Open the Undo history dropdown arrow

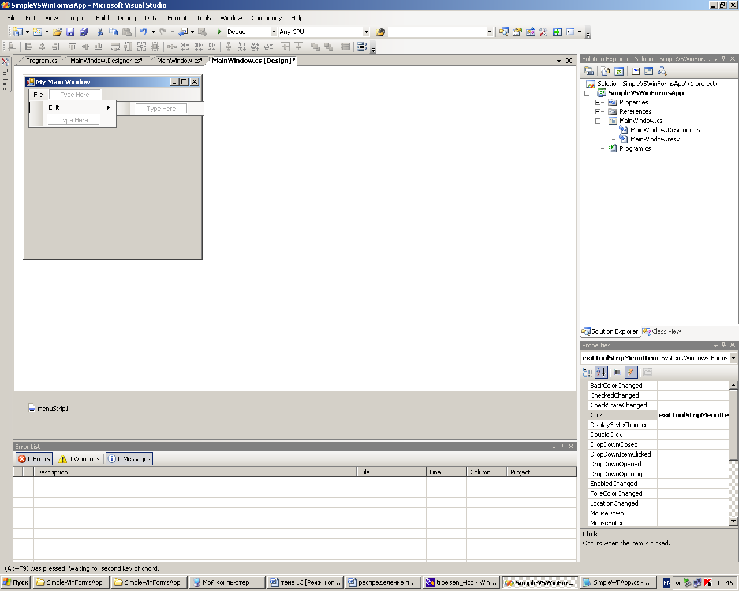click(153, 32)
